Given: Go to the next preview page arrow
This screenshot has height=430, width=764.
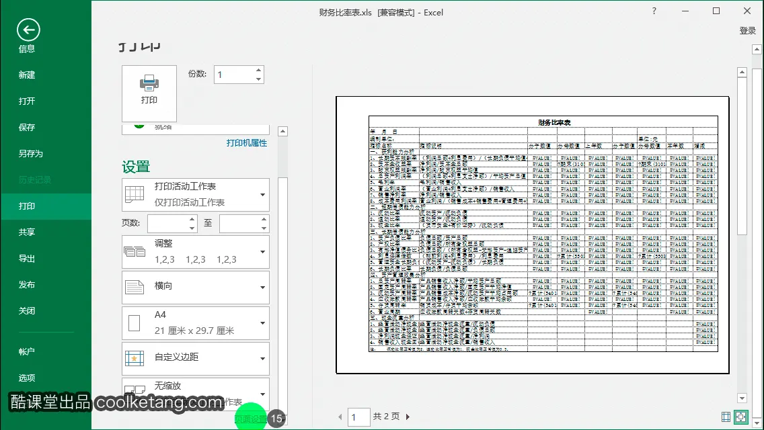Looking at the screenshot, I should click(408, 417).
